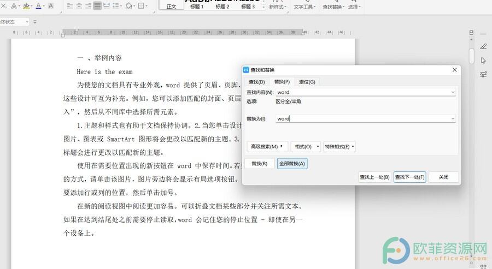Apply distributed alignment
Viewport: 492px width, 269px height.
[x=107, y=5]
